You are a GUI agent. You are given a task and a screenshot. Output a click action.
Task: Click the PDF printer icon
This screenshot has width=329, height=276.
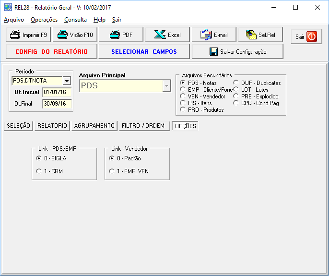(115, 35)
